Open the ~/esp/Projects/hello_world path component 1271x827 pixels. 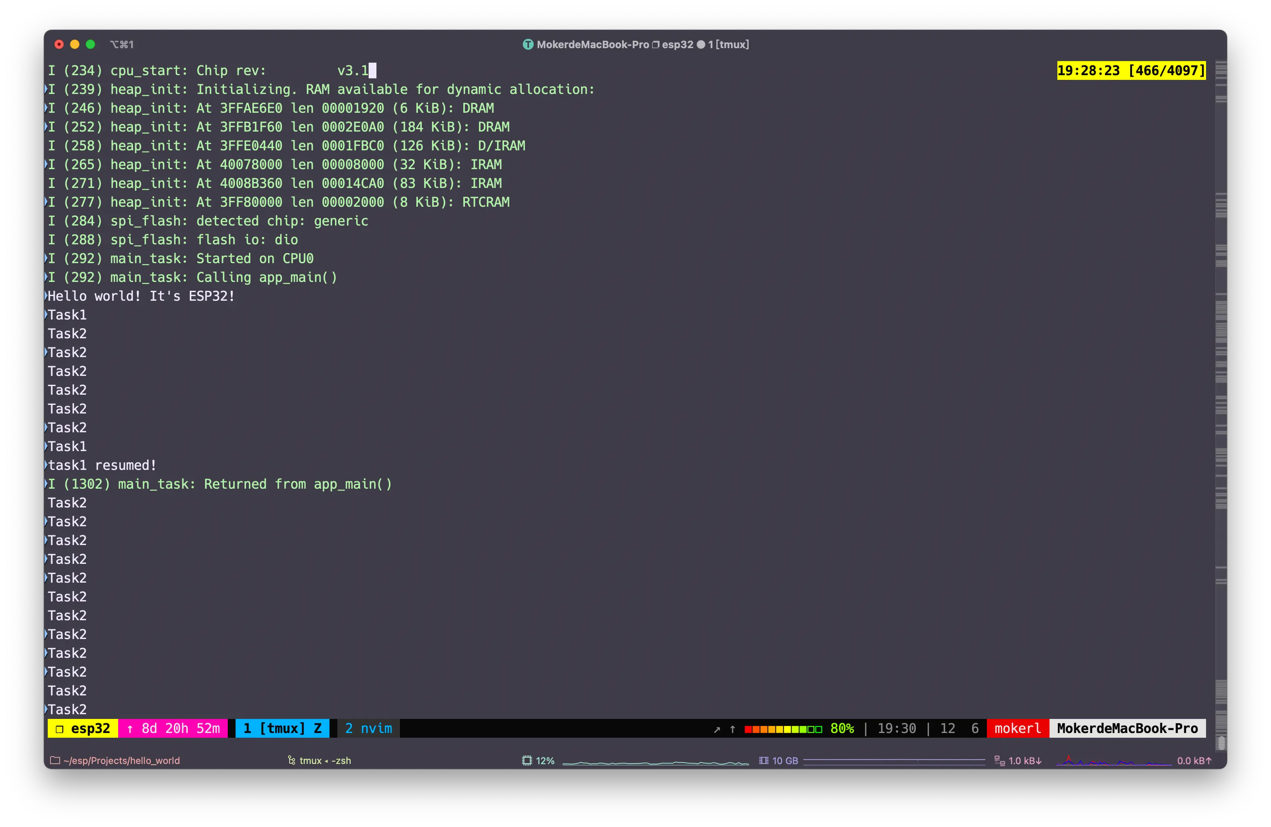[x=121, y=760]
